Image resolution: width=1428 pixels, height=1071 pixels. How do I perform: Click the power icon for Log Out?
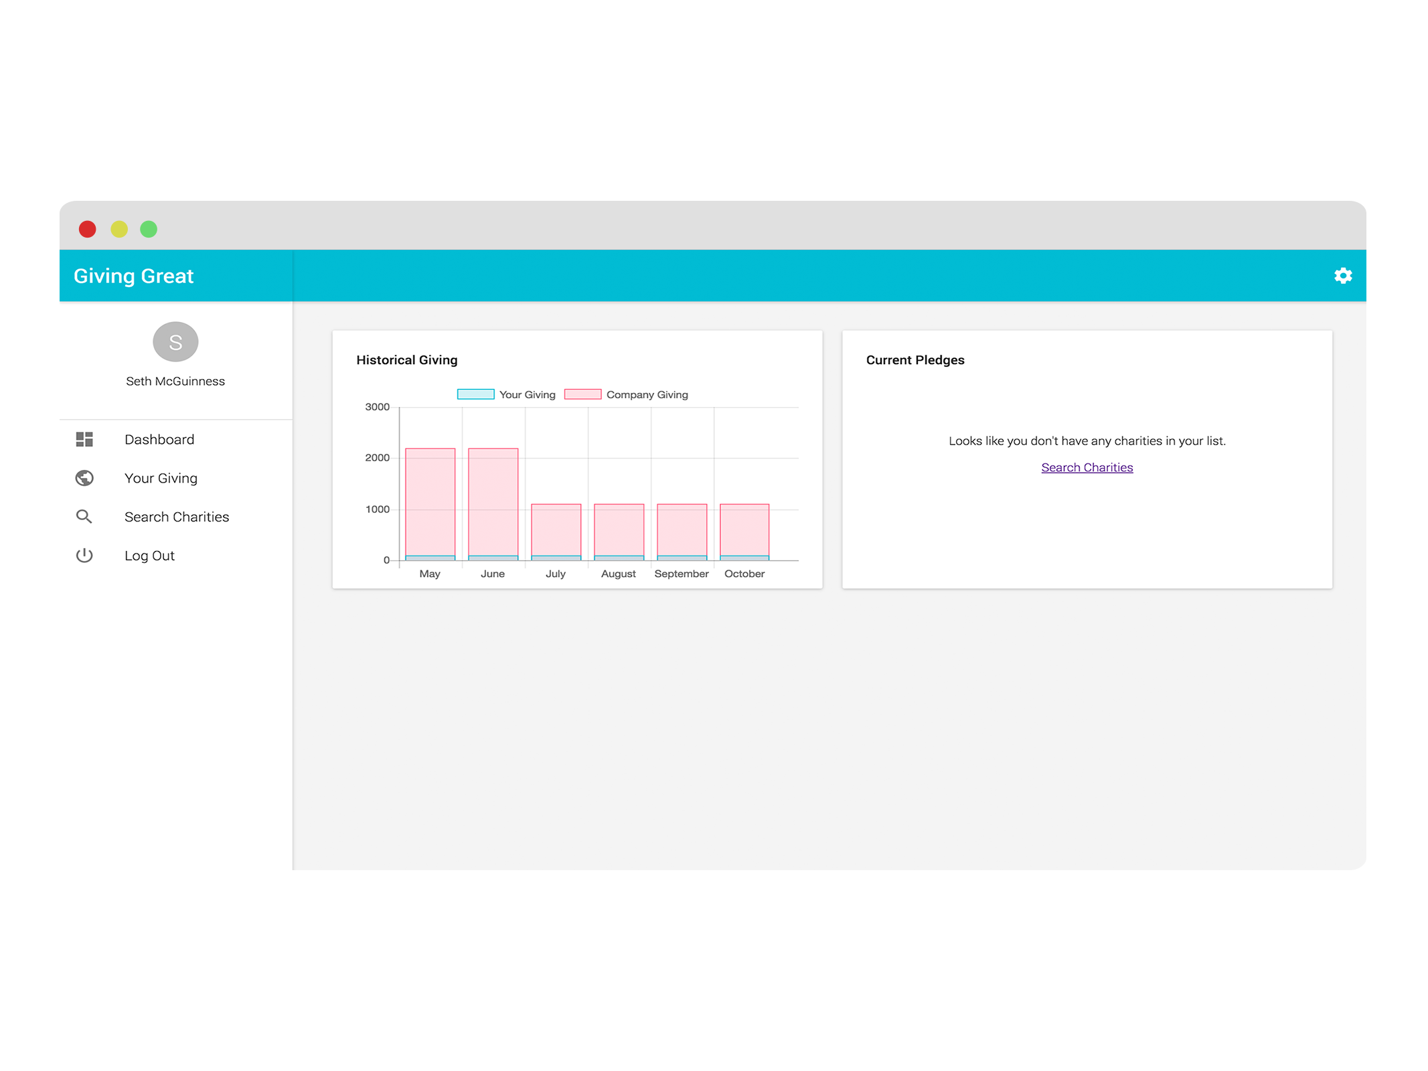(84, 556)
